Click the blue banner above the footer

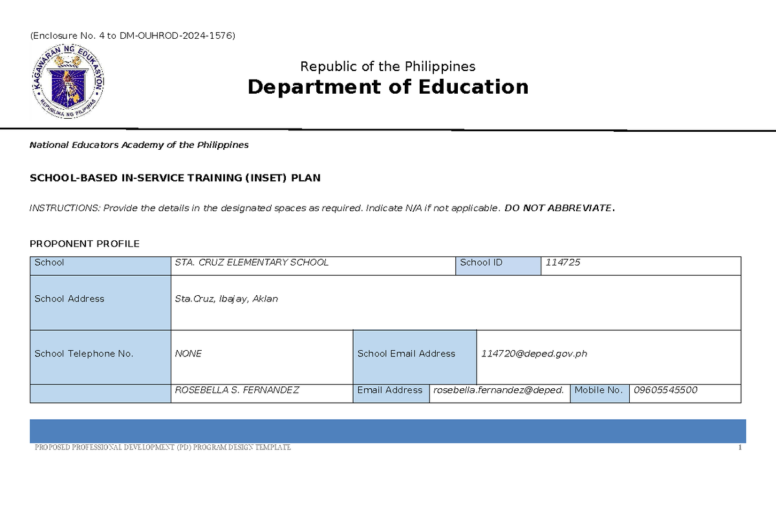tap(387, 428)
